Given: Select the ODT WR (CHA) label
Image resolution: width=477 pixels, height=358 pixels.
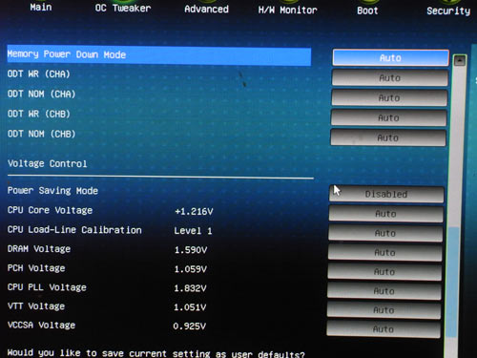Looking at the screenshot, I should (x=38, y=74).
